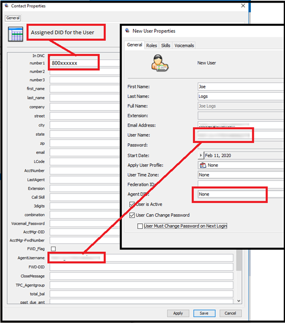
Task: Close the Contact Properties window
Action: (x=243, y=6)
